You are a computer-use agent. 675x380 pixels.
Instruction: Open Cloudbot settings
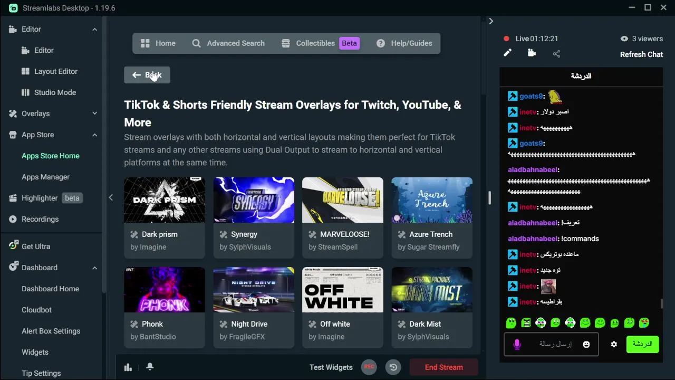pyautogui.click(x=36, y=310)
